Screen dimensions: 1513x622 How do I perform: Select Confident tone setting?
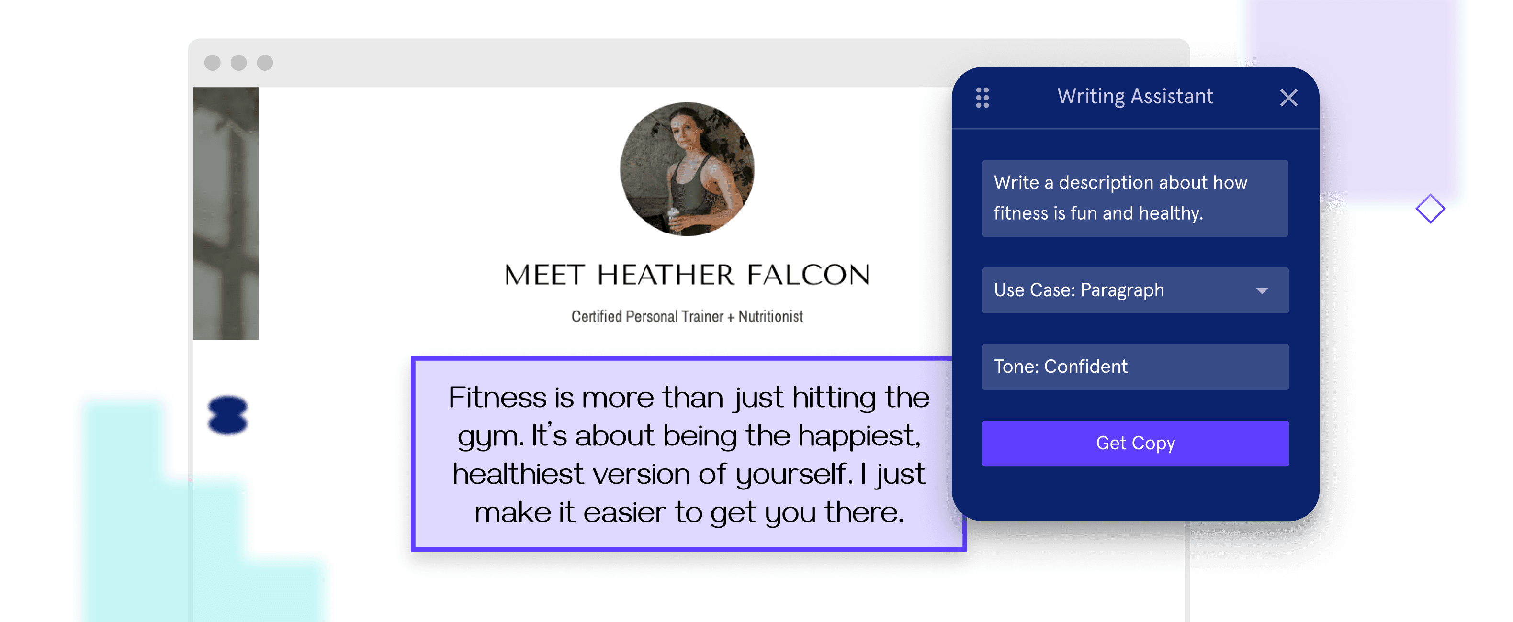1136,367
